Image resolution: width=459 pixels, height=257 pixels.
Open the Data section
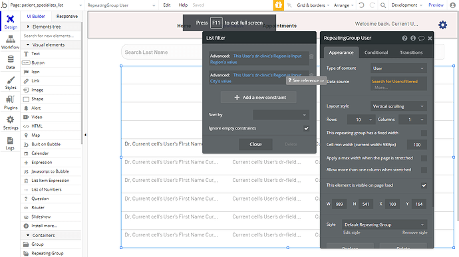[x=10, y=62]
